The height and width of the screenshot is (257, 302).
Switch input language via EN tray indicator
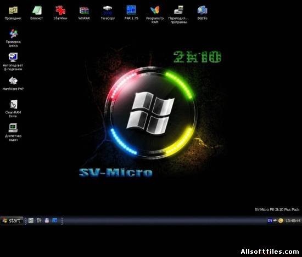point(270,221)
